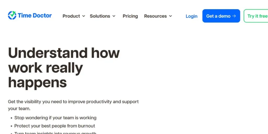268x134 pixels.
Task: Click 'Protect your best people from burnout' text
Action: (54, 126)
